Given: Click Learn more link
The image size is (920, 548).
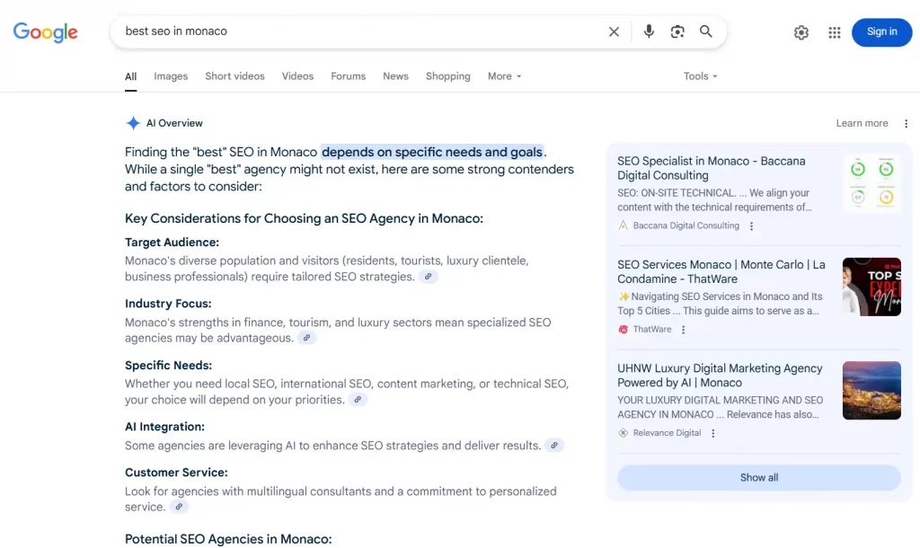Looking at the screenshot, I should coord(862,123).
